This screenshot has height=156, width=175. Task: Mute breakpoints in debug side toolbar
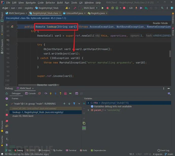click(7, 126)
